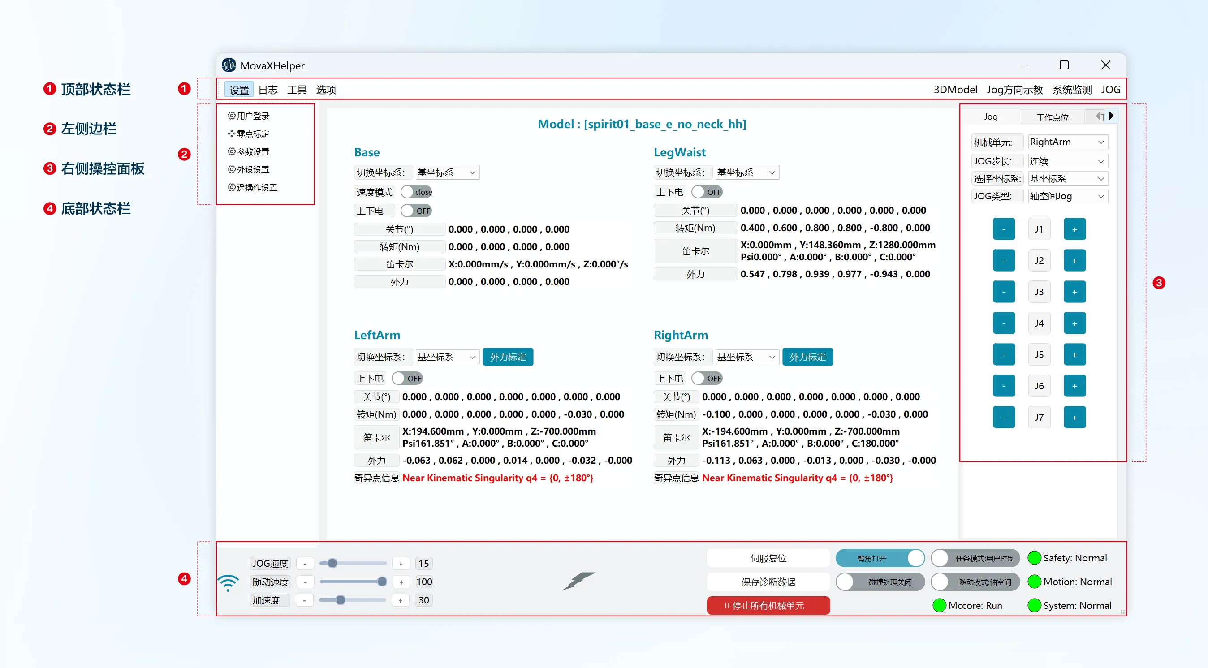This screenshot has height=668, width=1208.
Task: Click the J7 minus jog button
Action: coord(1004,418)
